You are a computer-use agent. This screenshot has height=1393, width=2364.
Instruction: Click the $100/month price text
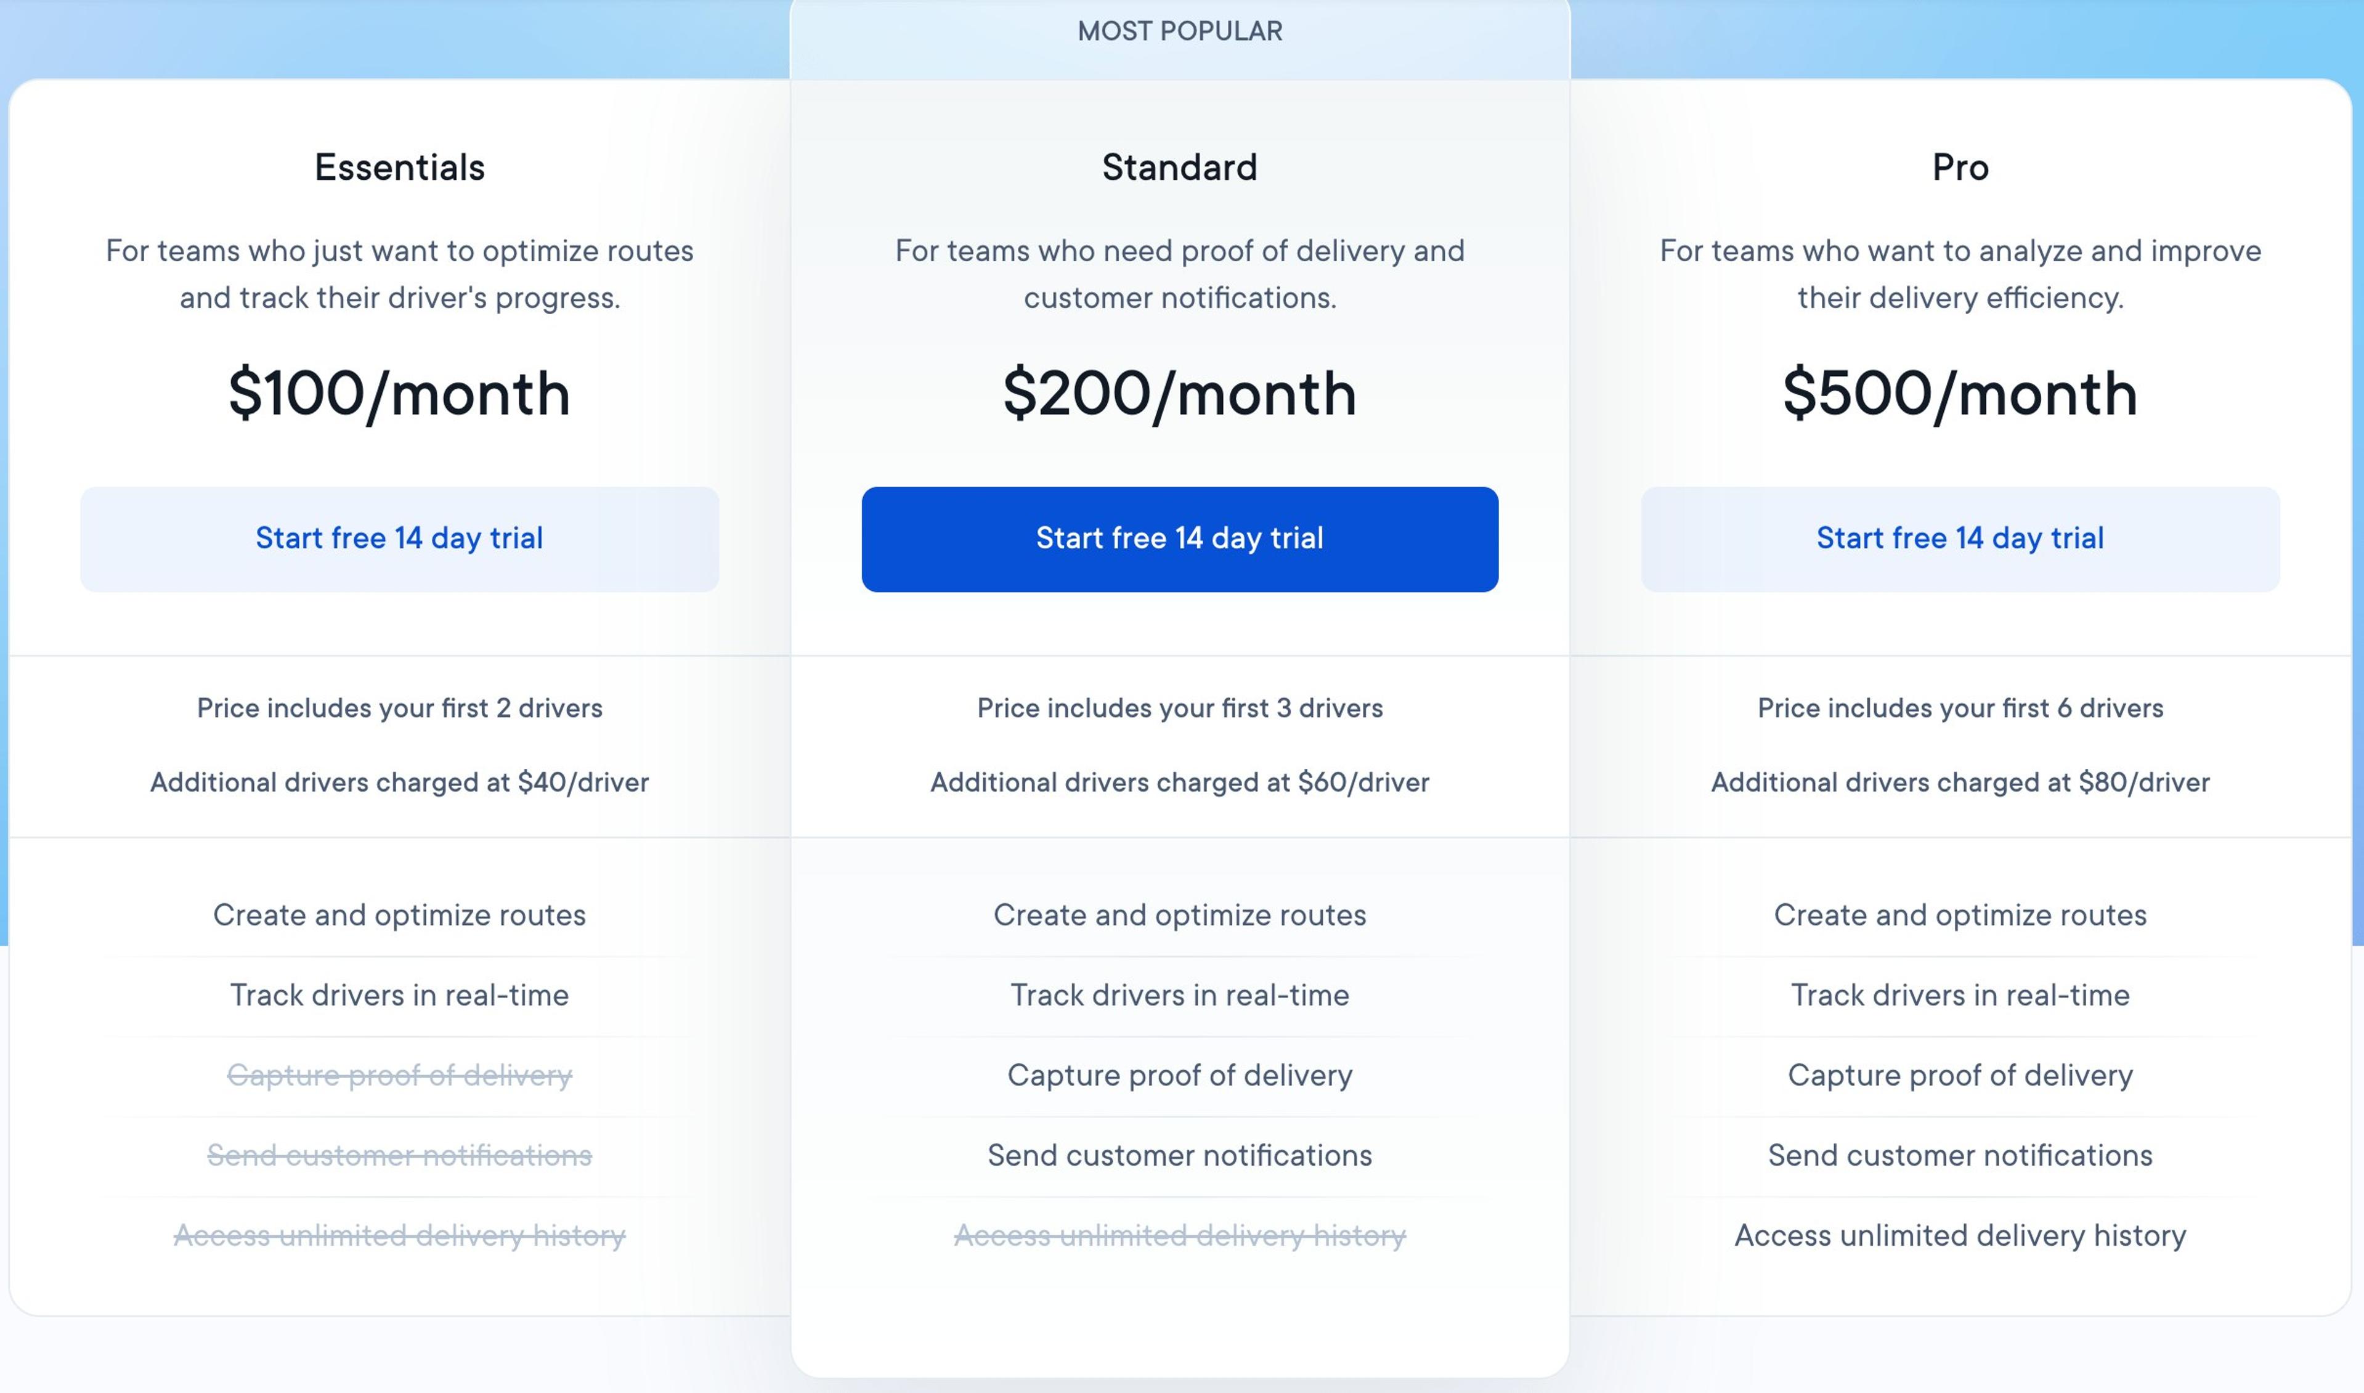click(x=399, y=394)
